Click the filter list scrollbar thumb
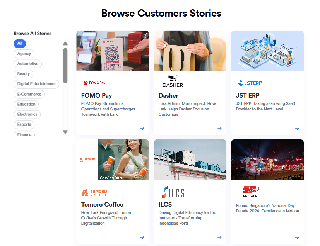320x246 pixels. coord(65,66)
